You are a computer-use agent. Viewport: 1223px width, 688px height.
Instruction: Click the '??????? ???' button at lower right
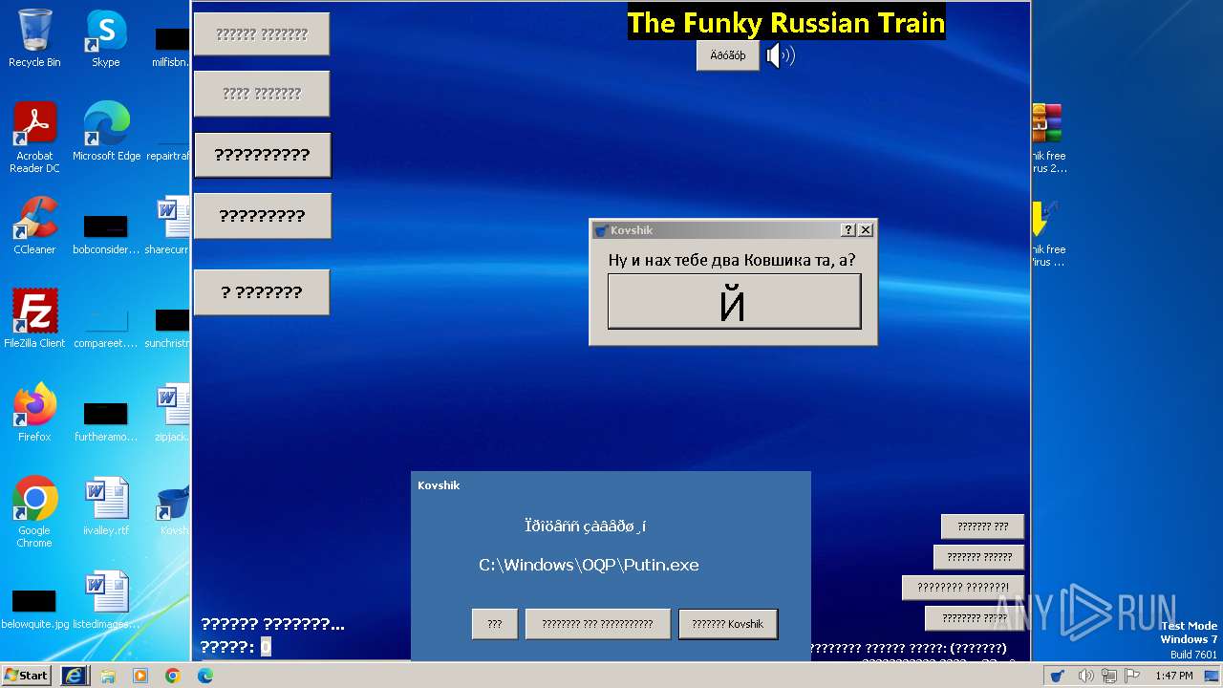point(982,527)
